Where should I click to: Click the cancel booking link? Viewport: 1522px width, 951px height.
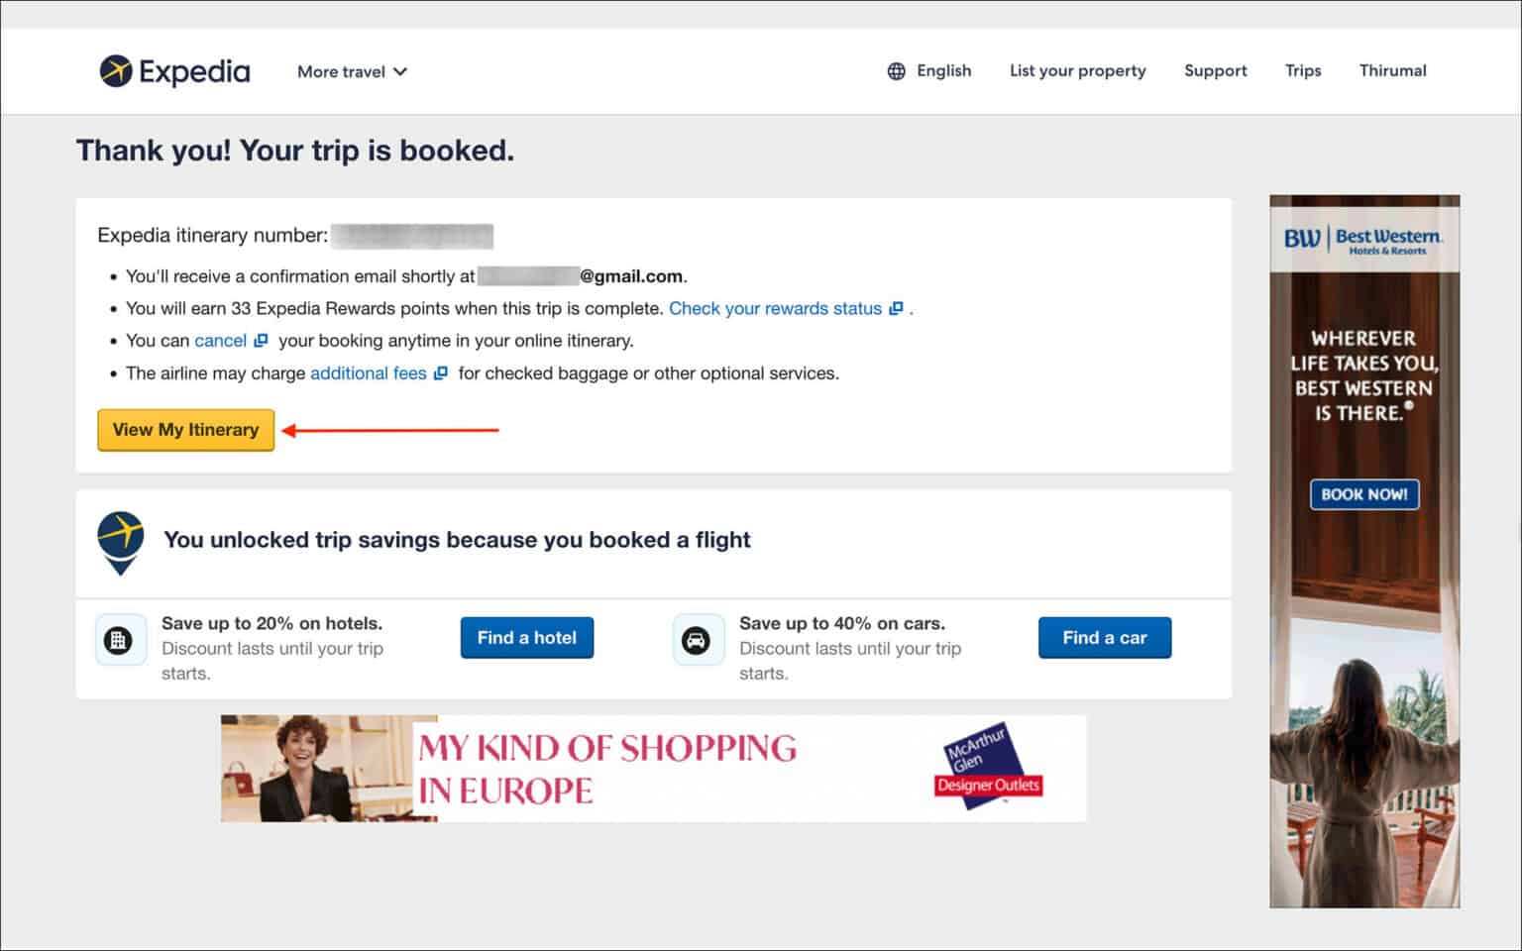[x=218, y=340]
